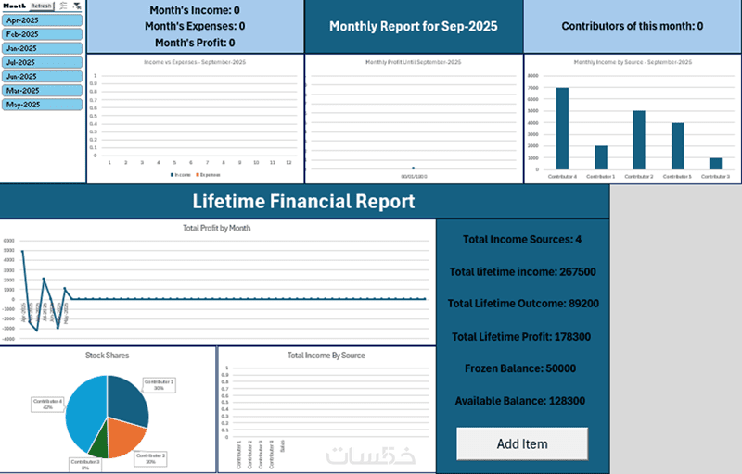
Task: Select Mar-2025 in Month slicer
Action: tap(42, 91)
